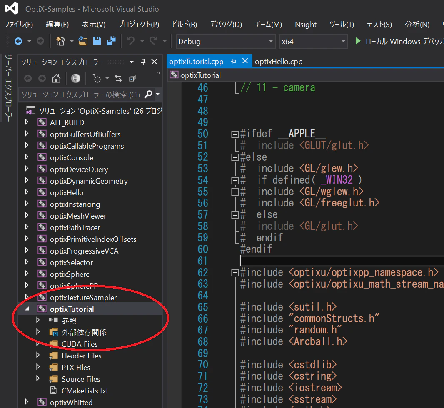Click the Save floppy disk icon
Viewport: 444px width, 408px height.
click(97, 41)
